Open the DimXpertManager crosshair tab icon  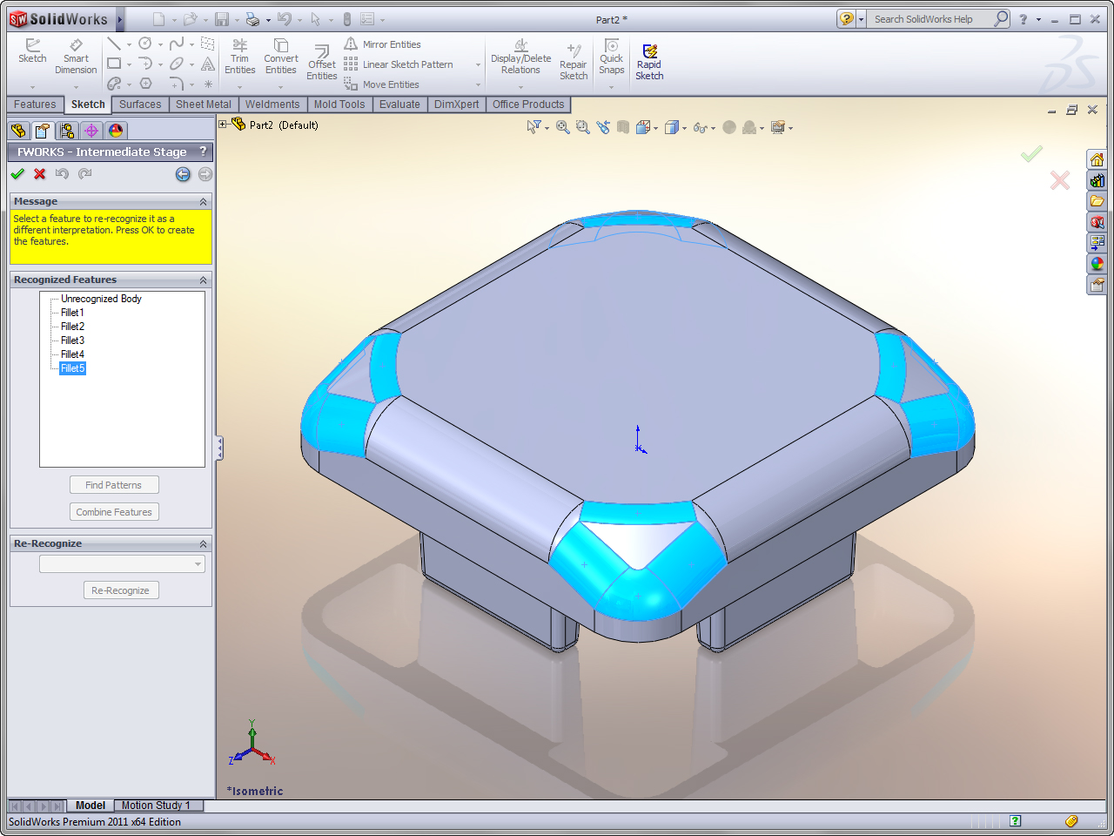pos(91,131)
